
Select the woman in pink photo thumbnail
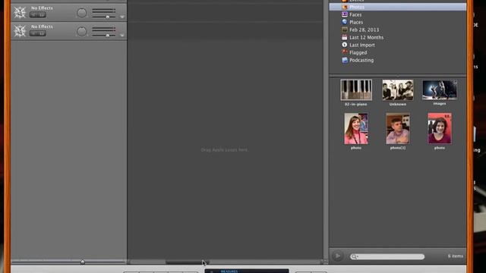pyautogui.click(x=356, y=128)
